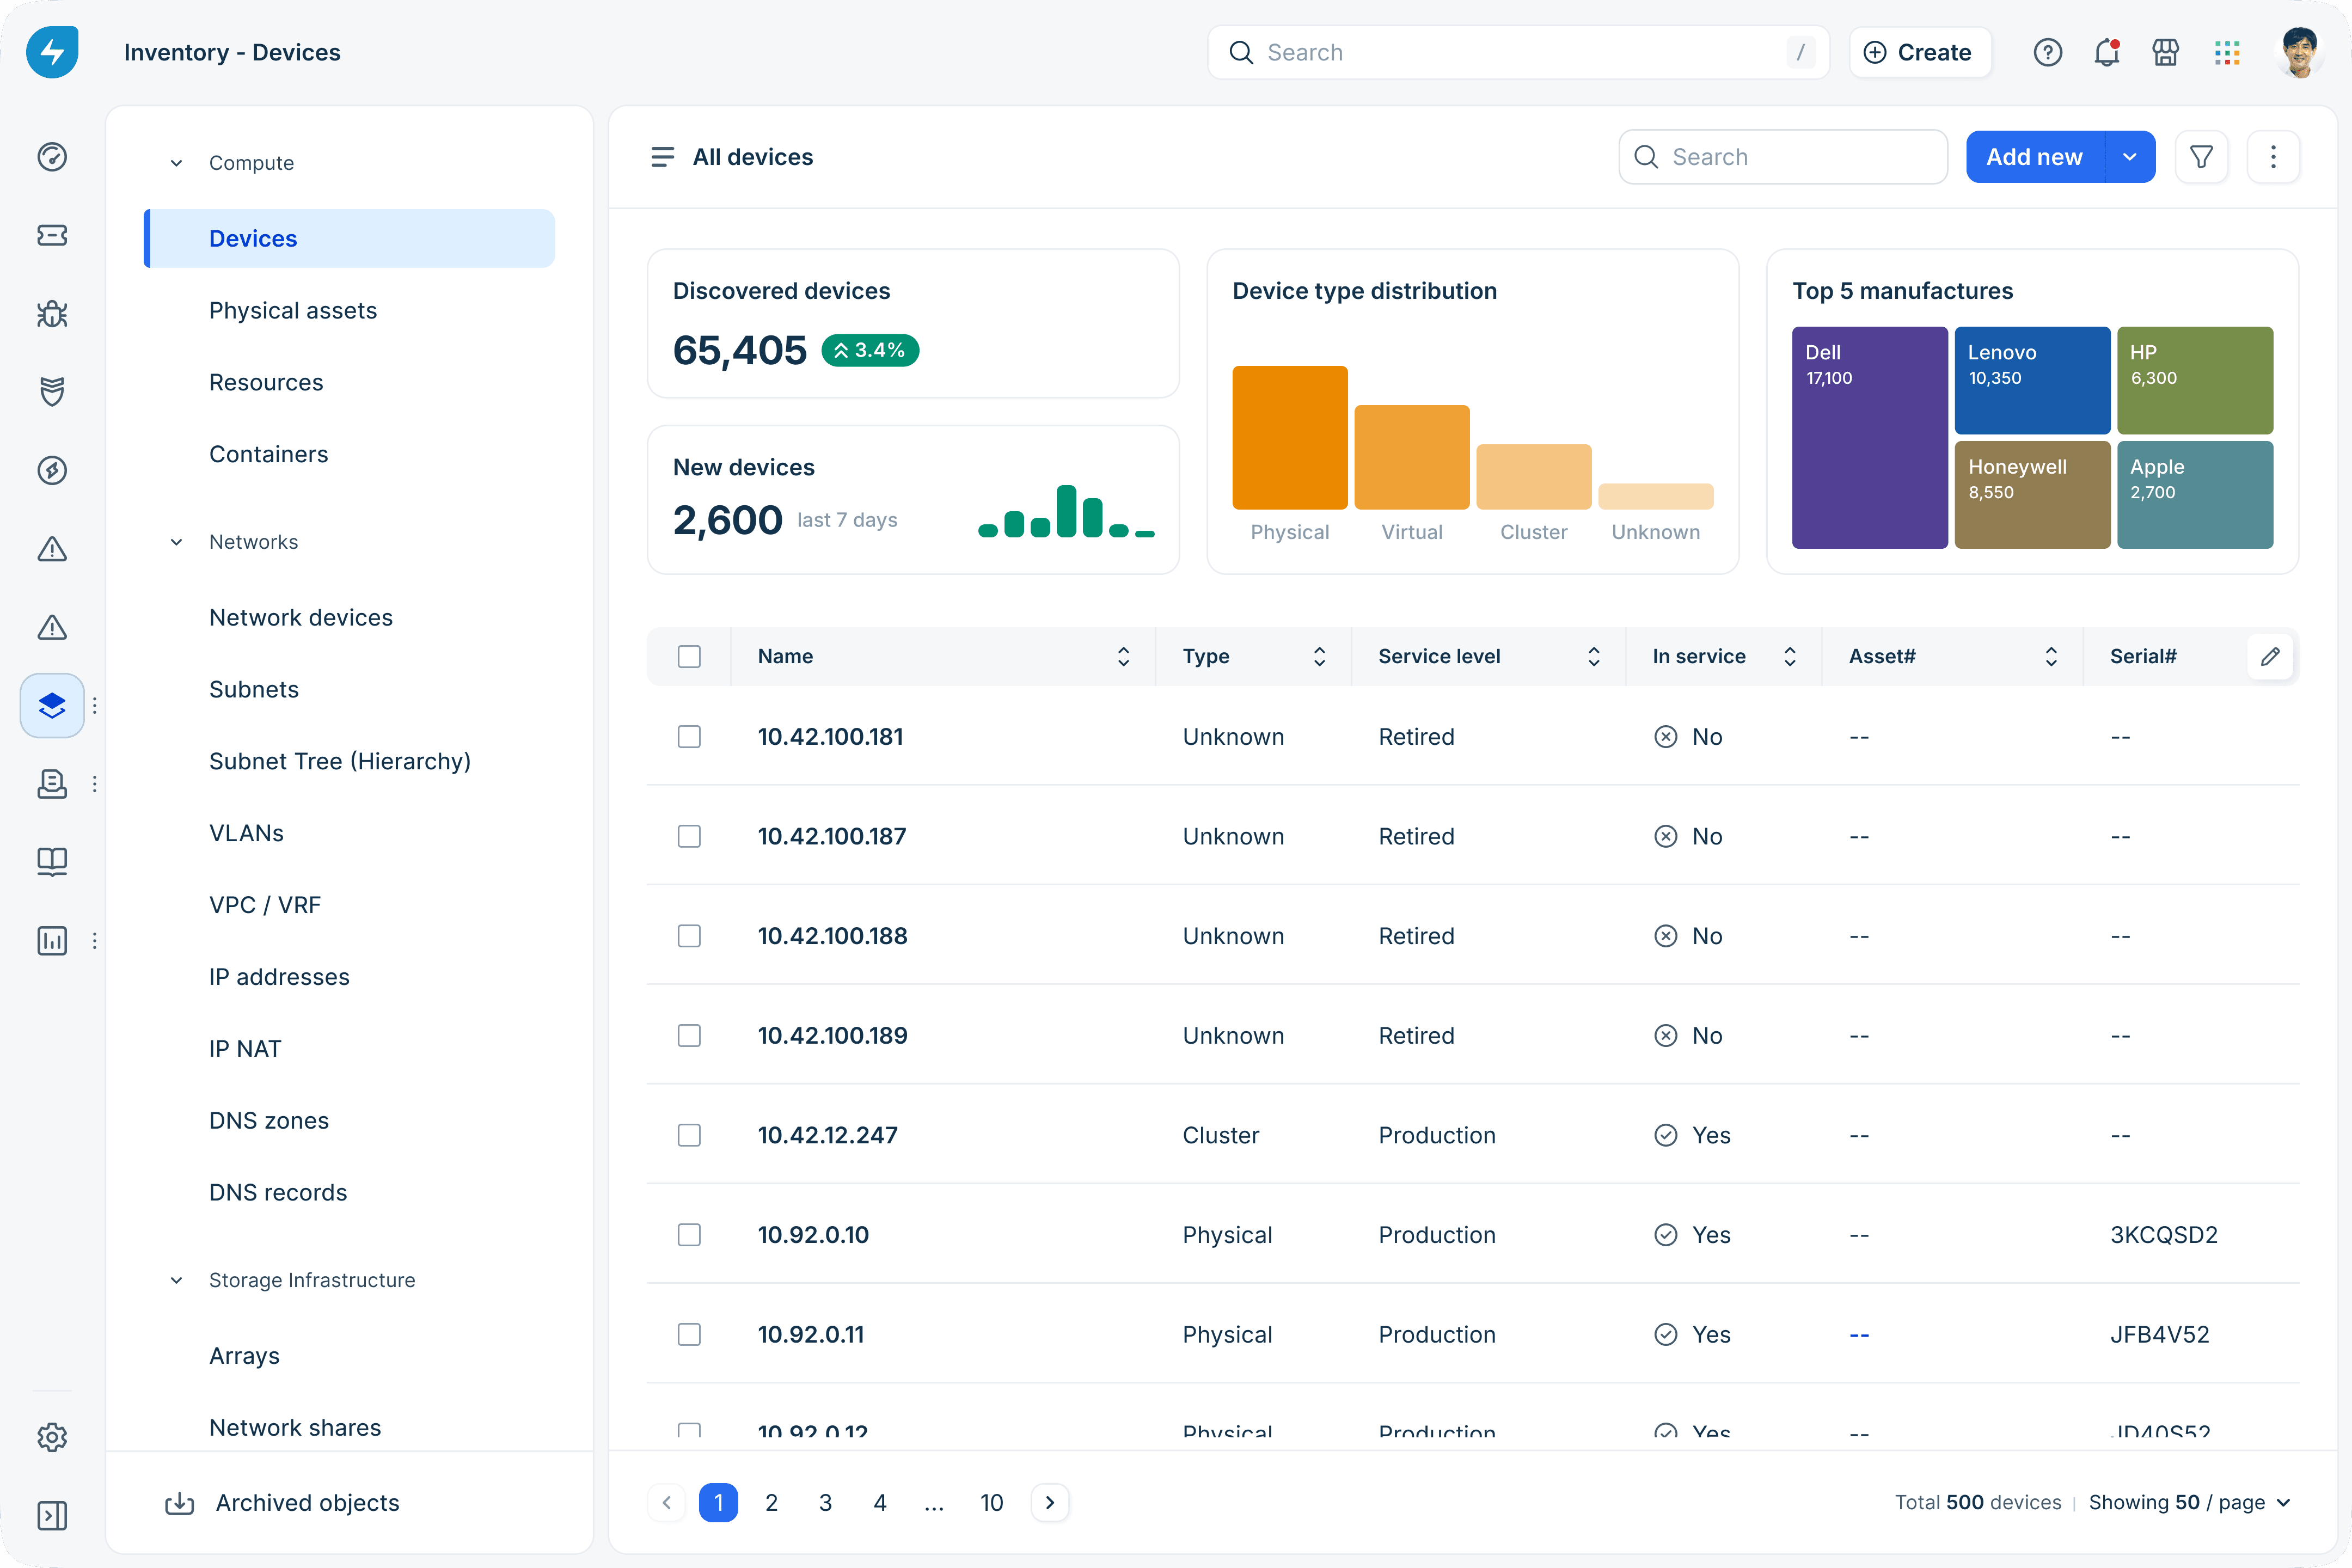Screen dimensions: 2352x1568
Task: Click the pencil edit columns icon
Action: coord(2270,656)
